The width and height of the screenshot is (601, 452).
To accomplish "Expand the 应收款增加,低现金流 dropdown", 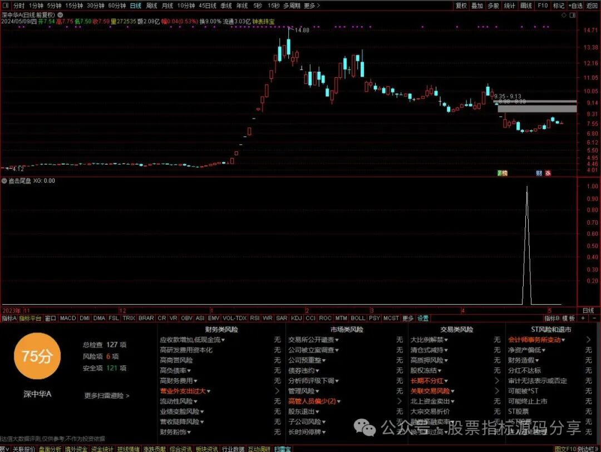I will (223, 340).
